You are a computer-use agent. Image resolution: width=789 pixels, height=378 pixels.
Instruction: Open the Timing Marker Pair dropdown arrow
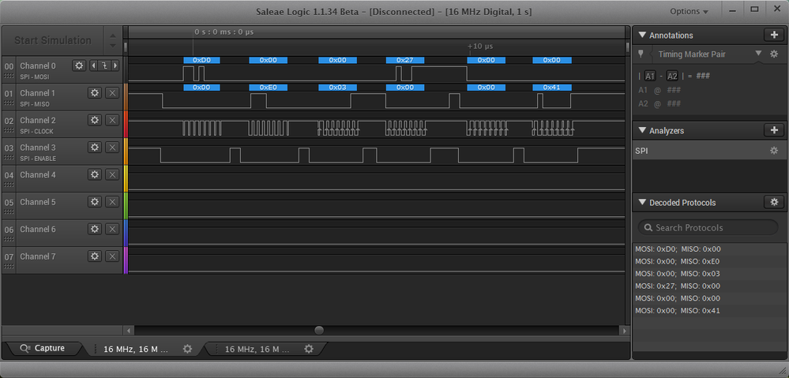[758, 54]
